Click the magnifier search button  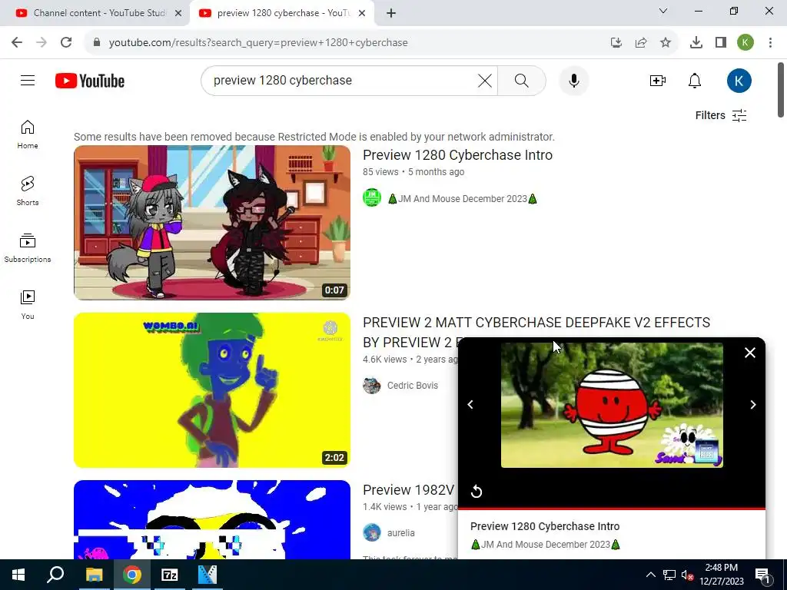coord(522,80)
